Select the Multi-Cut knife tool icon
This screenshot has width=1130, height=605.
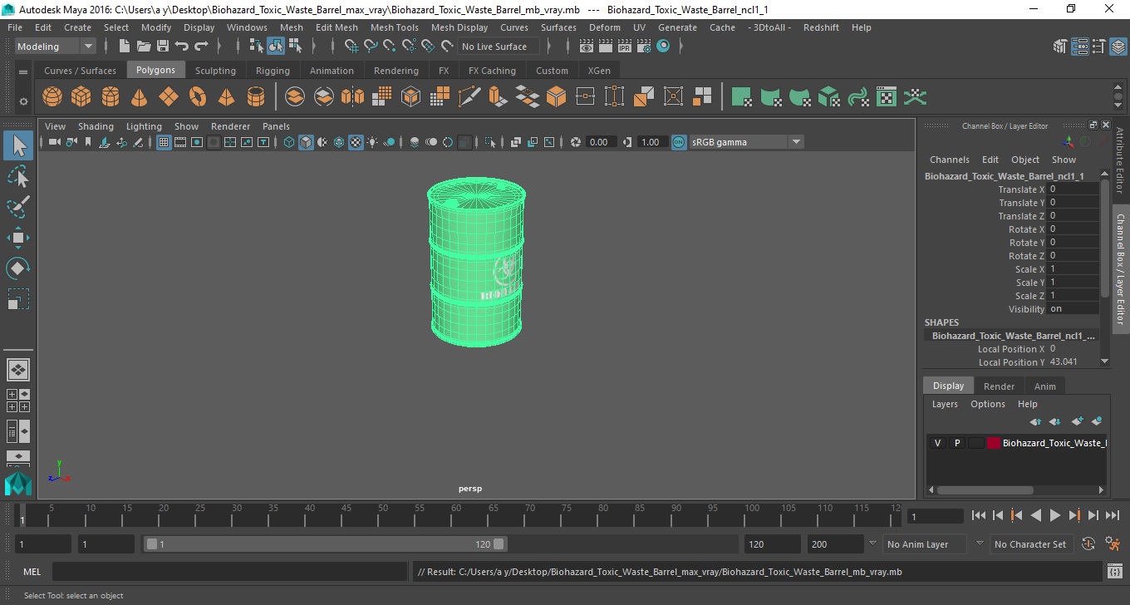click(469, 97)
